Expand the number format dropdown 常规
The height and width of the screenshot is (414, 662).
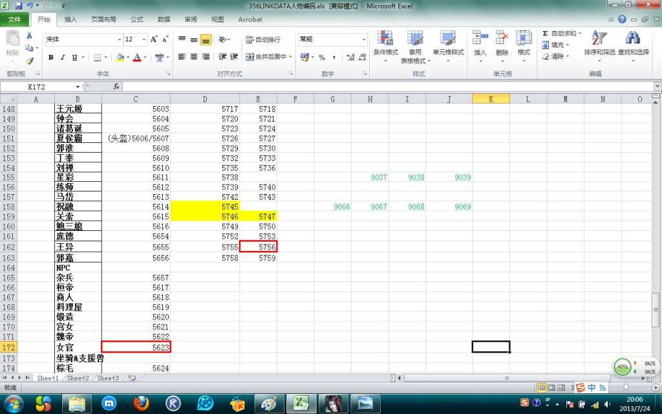pyautogui.click(x=364, y=39)
